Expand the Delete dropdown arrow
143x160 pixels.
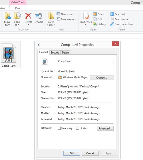(28, 25)
